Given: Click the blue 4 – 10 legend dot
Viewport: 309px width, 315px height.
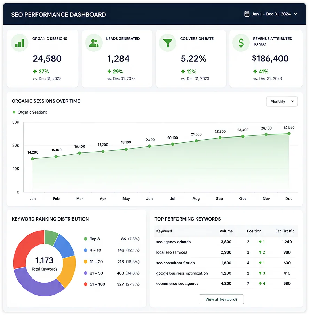Looking at the screenshot, I should [x=85, y=250].
